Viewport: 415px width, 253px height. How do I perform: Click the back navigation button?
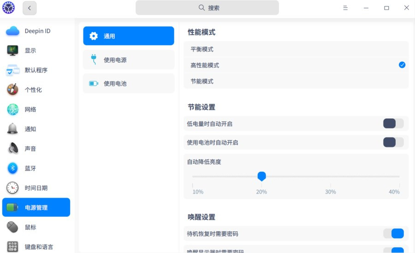tap(30, 8)
